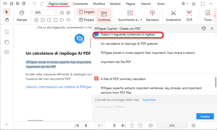Go to the next page
The image size is (217, 130).
115,125
